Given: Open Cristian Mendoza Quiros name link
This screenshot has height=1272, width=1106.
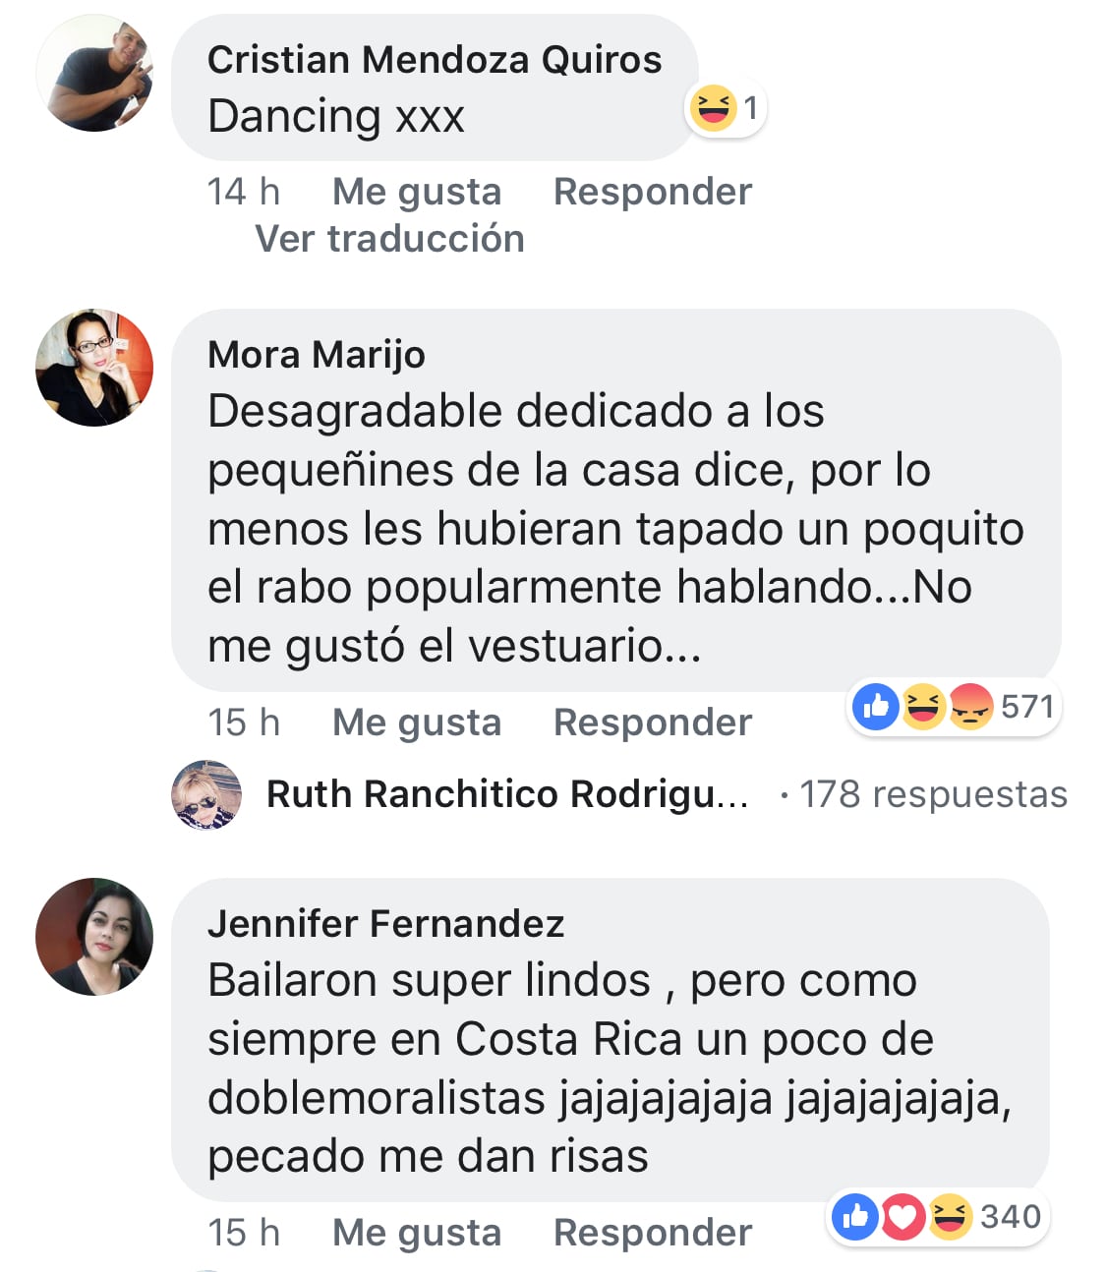Looking at the screenshot, I should 435,60.
